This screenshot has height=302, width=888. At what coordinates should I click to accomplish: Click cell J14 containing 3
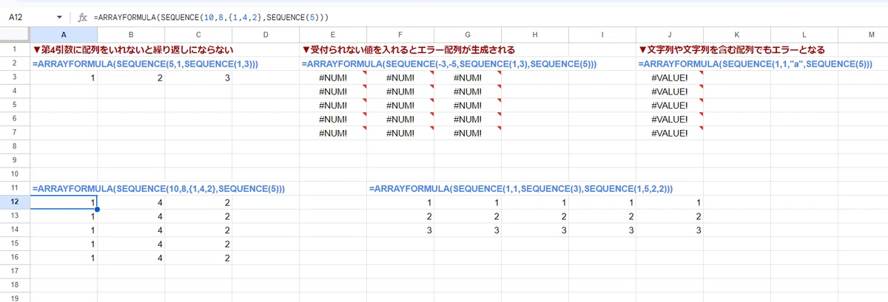670,230
